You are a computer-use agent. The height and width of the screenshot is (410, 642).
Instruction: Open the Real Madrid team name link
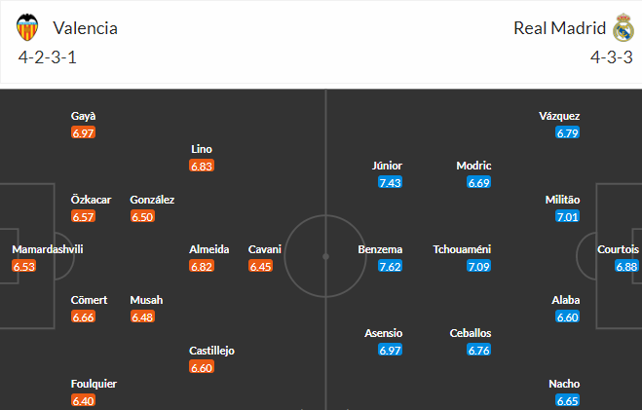pos(559,28)
